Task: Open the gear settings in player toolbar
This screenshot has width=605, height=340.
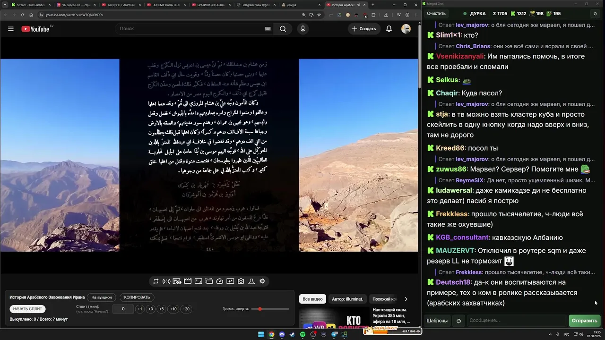Action: 262,281
